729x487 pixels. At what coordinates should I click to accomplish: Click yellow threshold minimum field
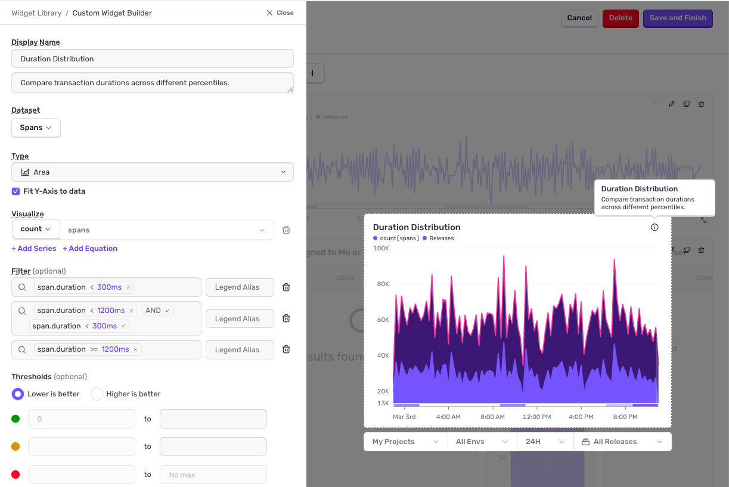[82, 446]
